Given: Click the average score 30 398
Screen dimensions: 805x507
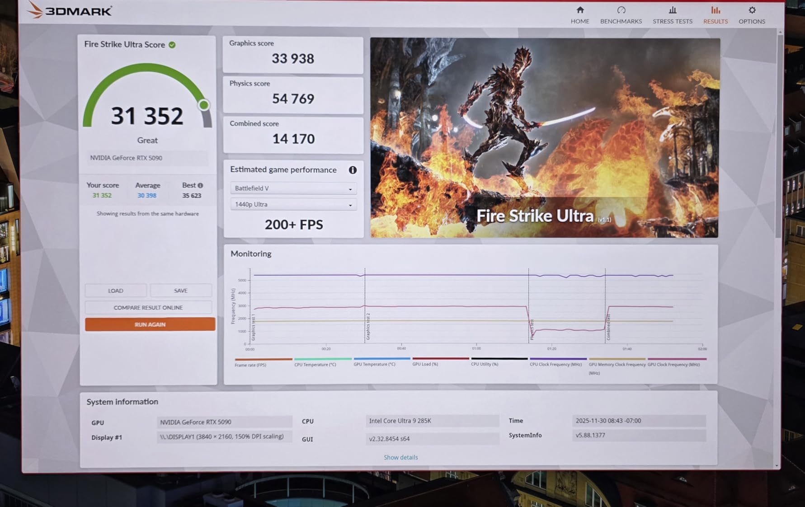Looking at the screenshot, I should pos(147,196).
